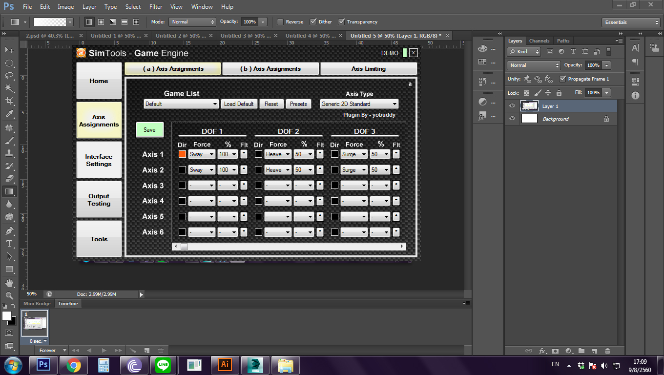This screenshot has height=375, width=664.
Task: Open the Forever looping options dropdown
Action: [x=52, y=351]
